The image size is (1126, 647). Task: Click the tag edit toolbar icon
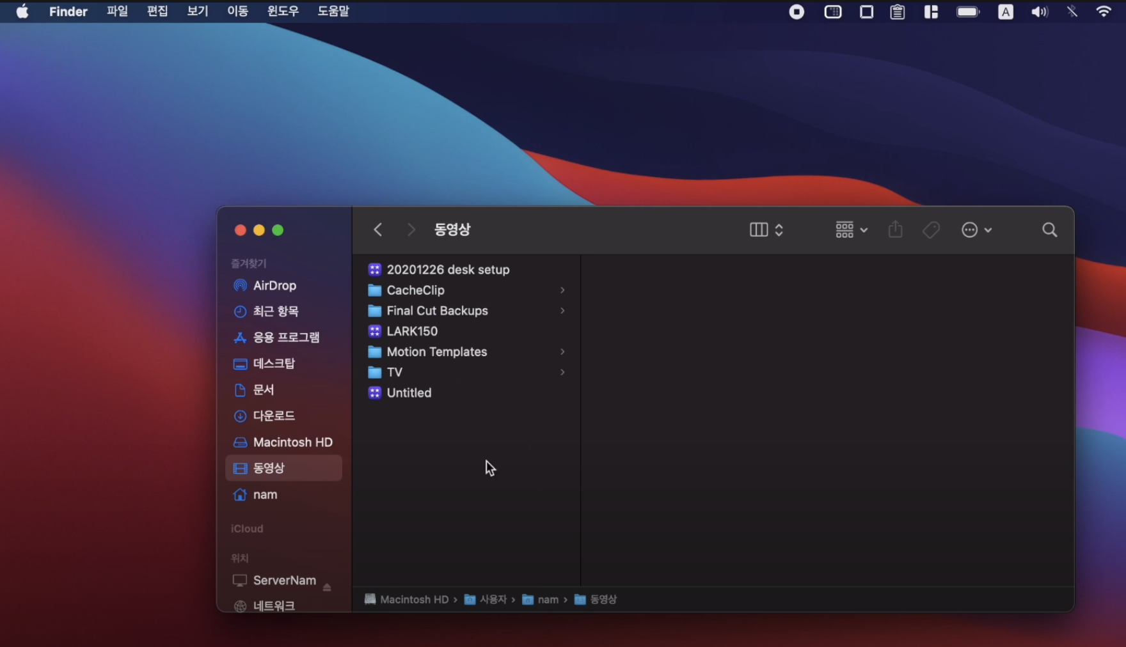coord(931,230)
